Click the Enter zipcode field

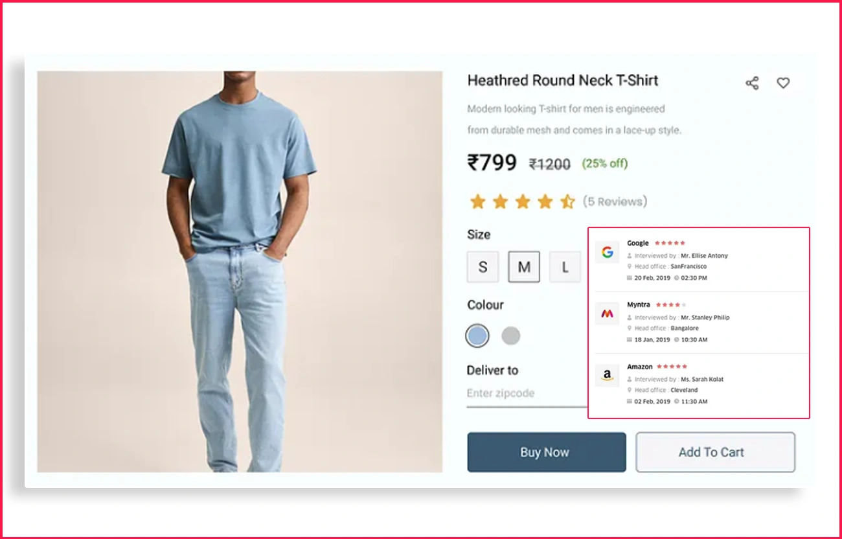click(527, 393)
